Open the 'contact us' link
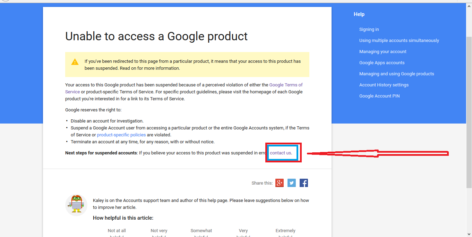This screenshot has width=472, height=237. tap(281, 153)
